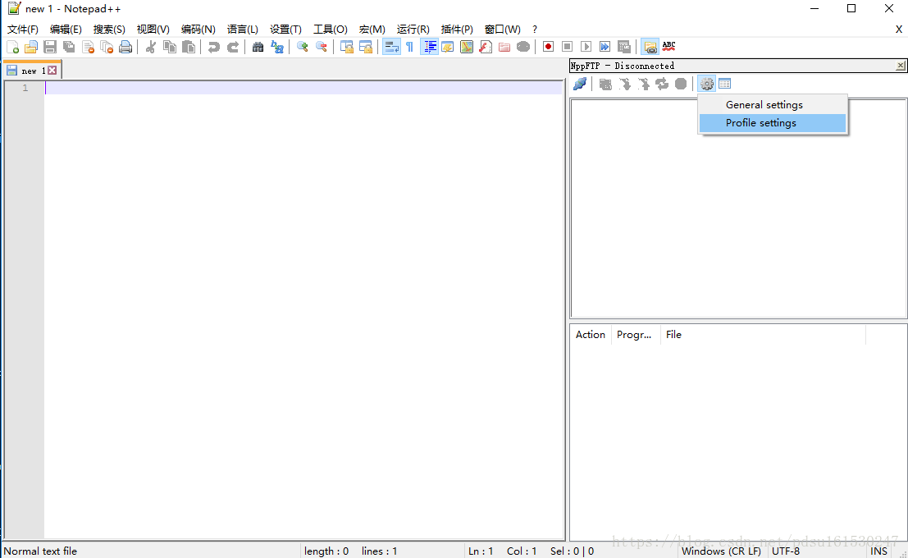Toggle indent guide toolbar button

[429, 47]
